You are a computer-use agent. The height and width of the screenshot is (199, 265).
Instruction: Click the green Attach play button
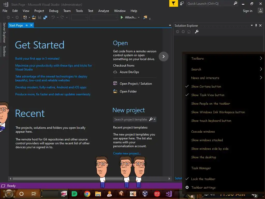[x=122, y=17]
